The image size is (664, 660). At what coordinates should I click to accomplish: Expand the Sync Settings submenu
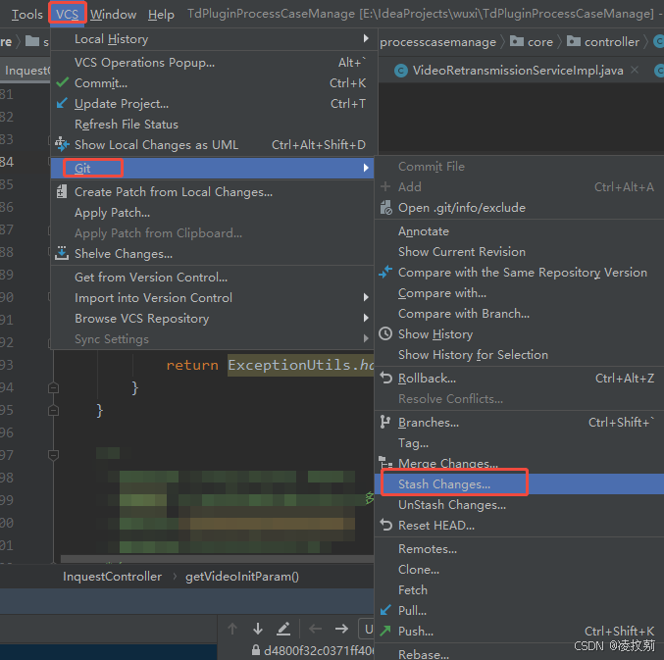[x=366, y=338]
